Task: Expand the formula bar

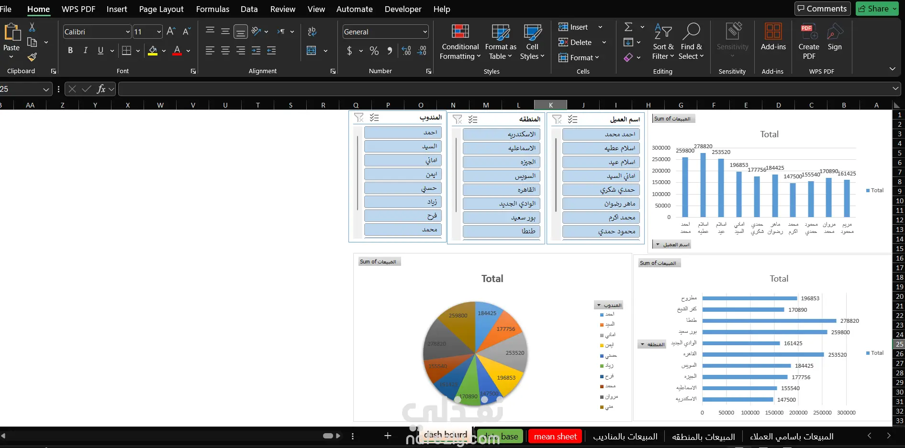Action: click(895, 88)
